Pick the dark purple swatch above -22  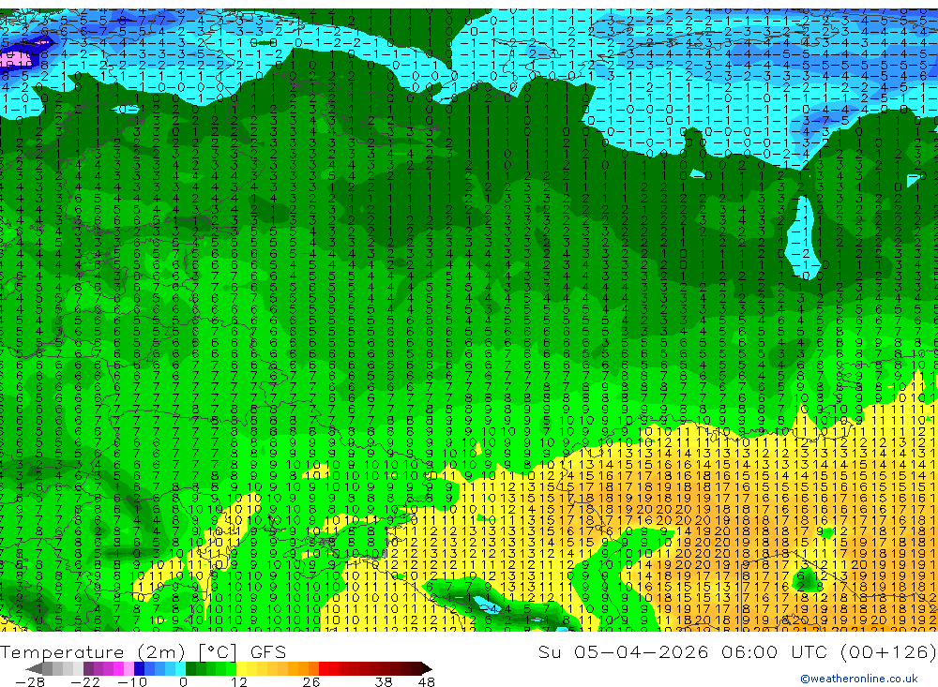[88, 669]
